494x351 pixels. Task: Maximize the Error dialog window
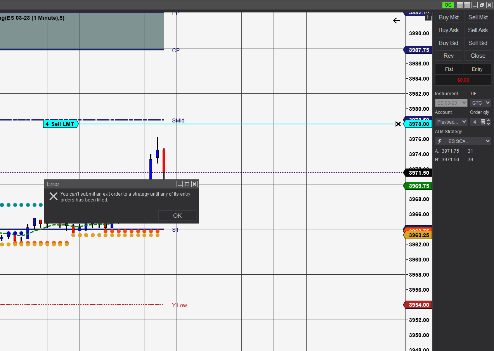tap(187, 184)
